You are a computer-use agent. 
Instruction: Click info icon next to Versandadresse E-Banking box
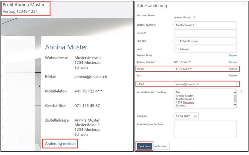(241, 92)
